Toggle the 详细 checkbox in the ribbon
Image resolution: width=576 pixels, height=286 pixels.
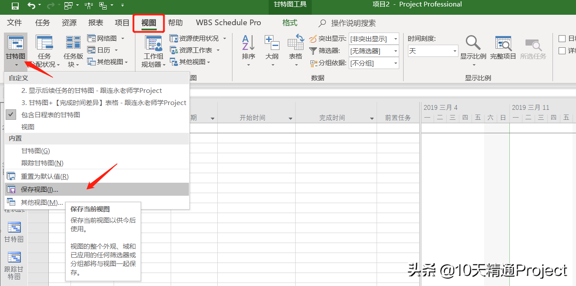pyautogui.click(x=562, y=51)
